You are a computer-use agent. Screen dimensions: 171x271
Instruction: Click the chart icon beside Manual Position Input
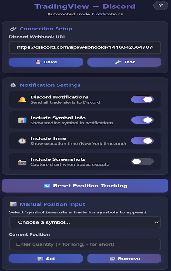tap(13, 204)
